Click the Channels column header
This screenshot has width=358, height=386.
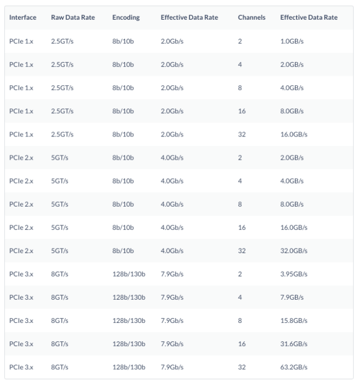click(x=251, y=18)
